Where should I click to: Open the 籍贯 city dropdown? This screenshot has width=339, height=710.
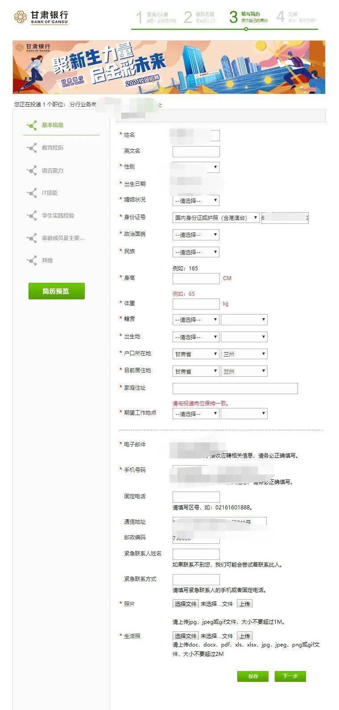pyautogui.click(x=244, y=319)
